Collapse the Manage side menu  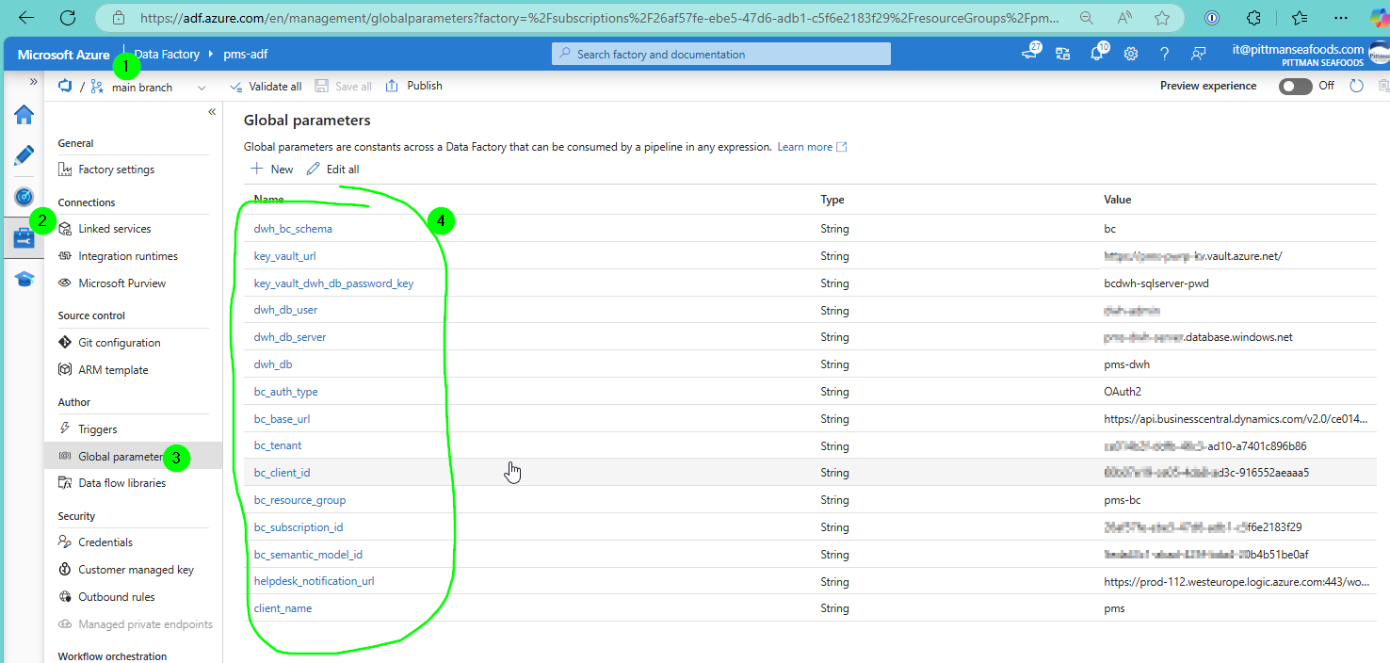pos(212,112)
